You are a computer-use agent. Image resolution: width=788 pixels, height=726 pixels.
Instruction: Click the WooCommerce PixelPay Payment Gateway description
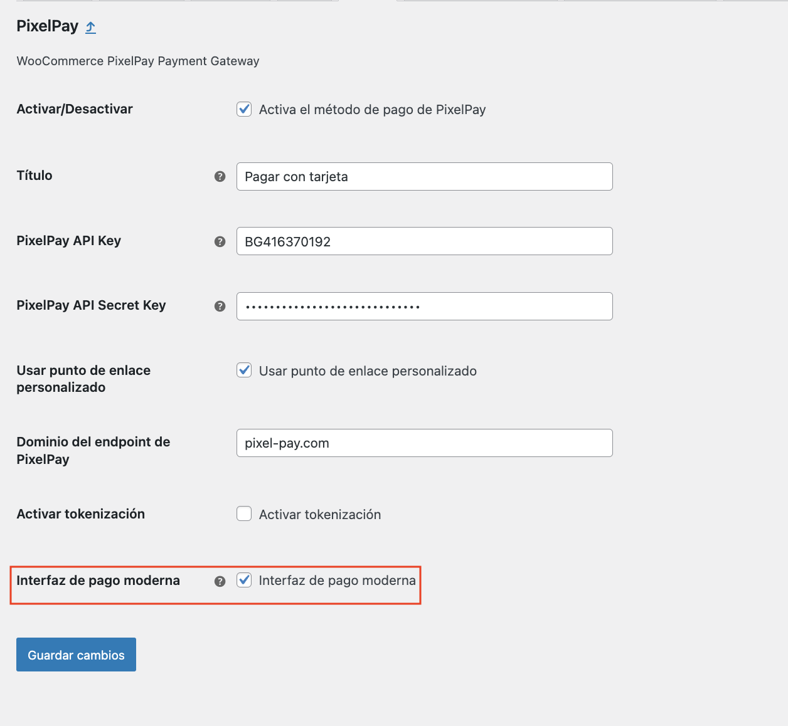138,61
